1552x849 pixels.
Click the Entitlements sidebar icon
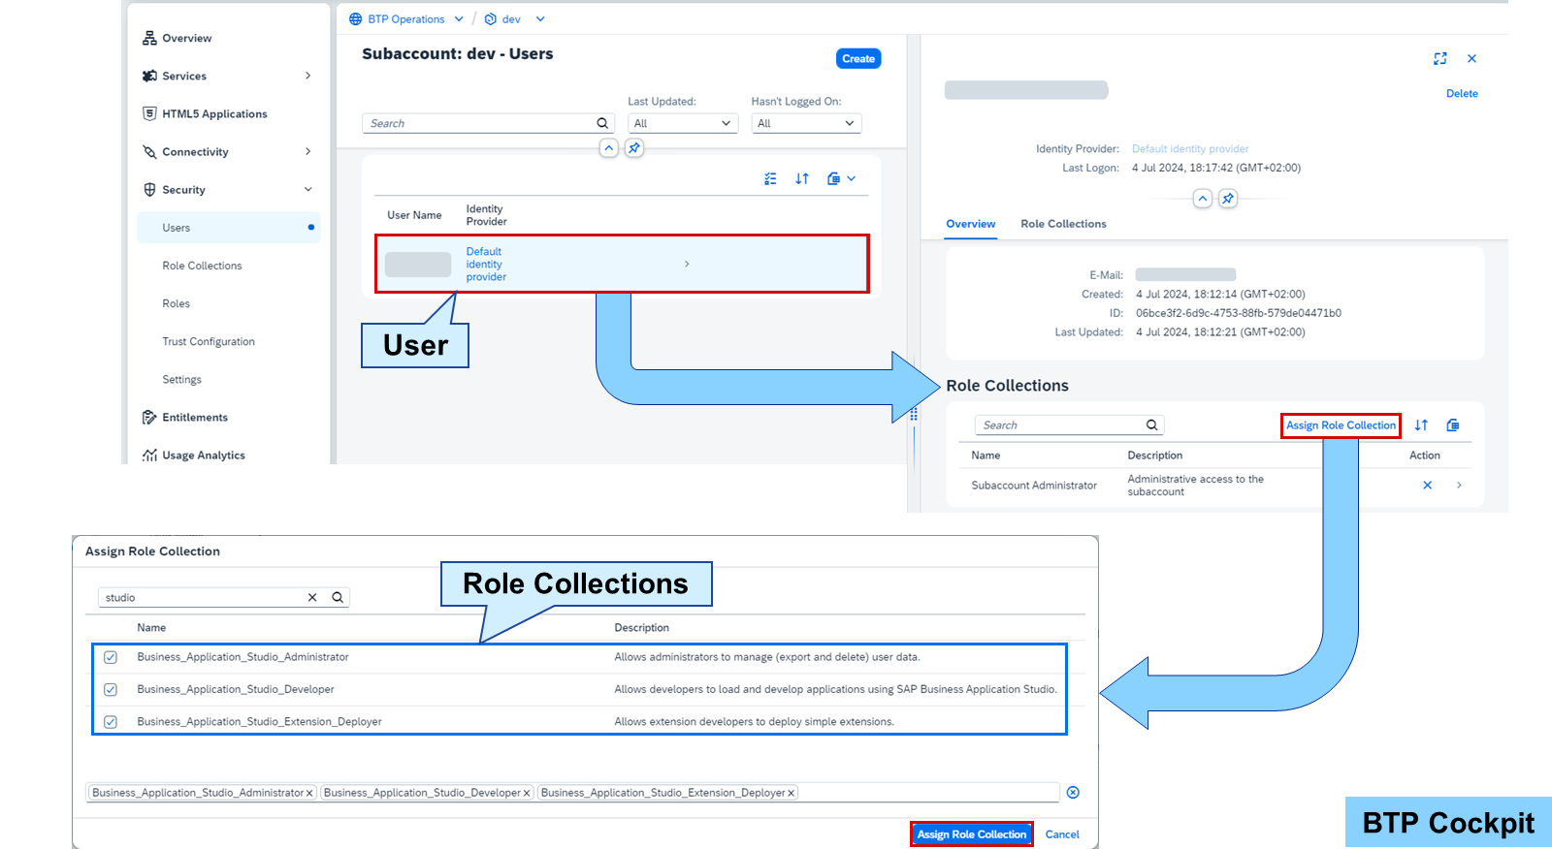[x=149, y=418]
